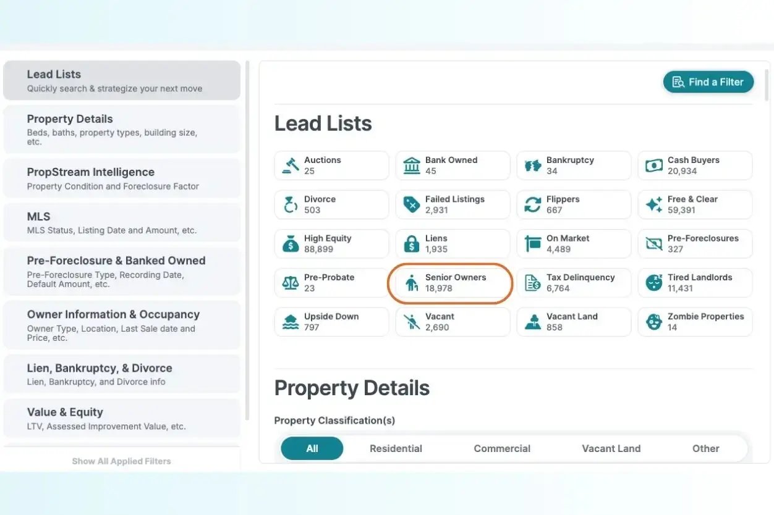Click the Find a Filter button
Viewport: 774px width, 515px height.
click(x=708, y=82)
